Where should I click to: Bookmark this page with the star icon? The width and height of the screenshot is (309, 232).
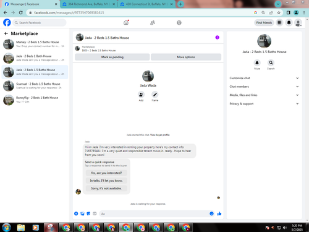(x=279, y=12)
